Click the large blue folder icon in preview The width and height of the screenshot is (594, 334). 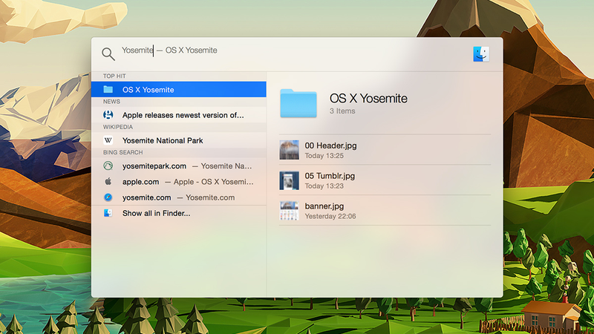(298, 103)
